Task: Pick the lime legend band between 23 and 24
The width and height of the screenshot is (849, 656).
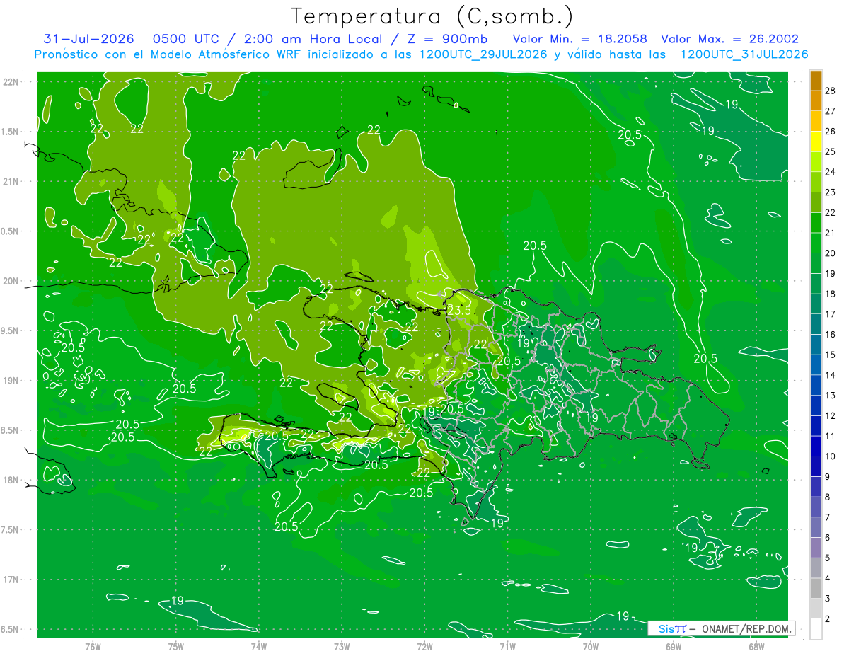Action: click(816, 182)
